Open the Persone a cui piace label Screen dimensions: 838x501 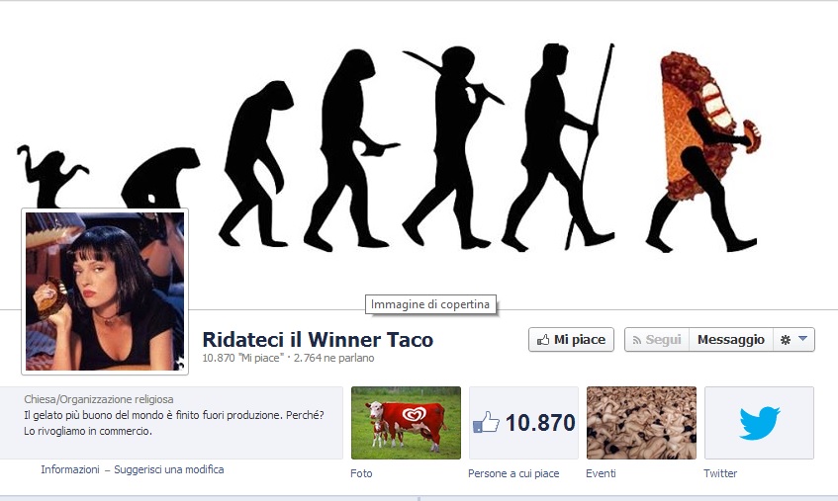pyautogui.click(x=513, y=473)
